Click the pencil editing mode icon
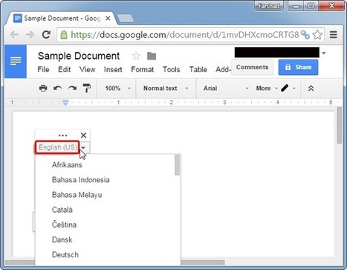This screenshot has width=347, height=270. (285, 88)
